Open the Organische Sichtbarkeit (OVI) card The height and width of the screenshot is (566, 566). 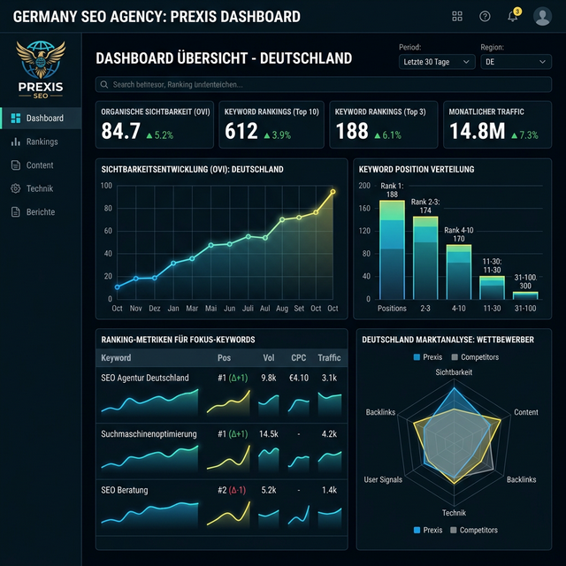[x=155, y=125]
